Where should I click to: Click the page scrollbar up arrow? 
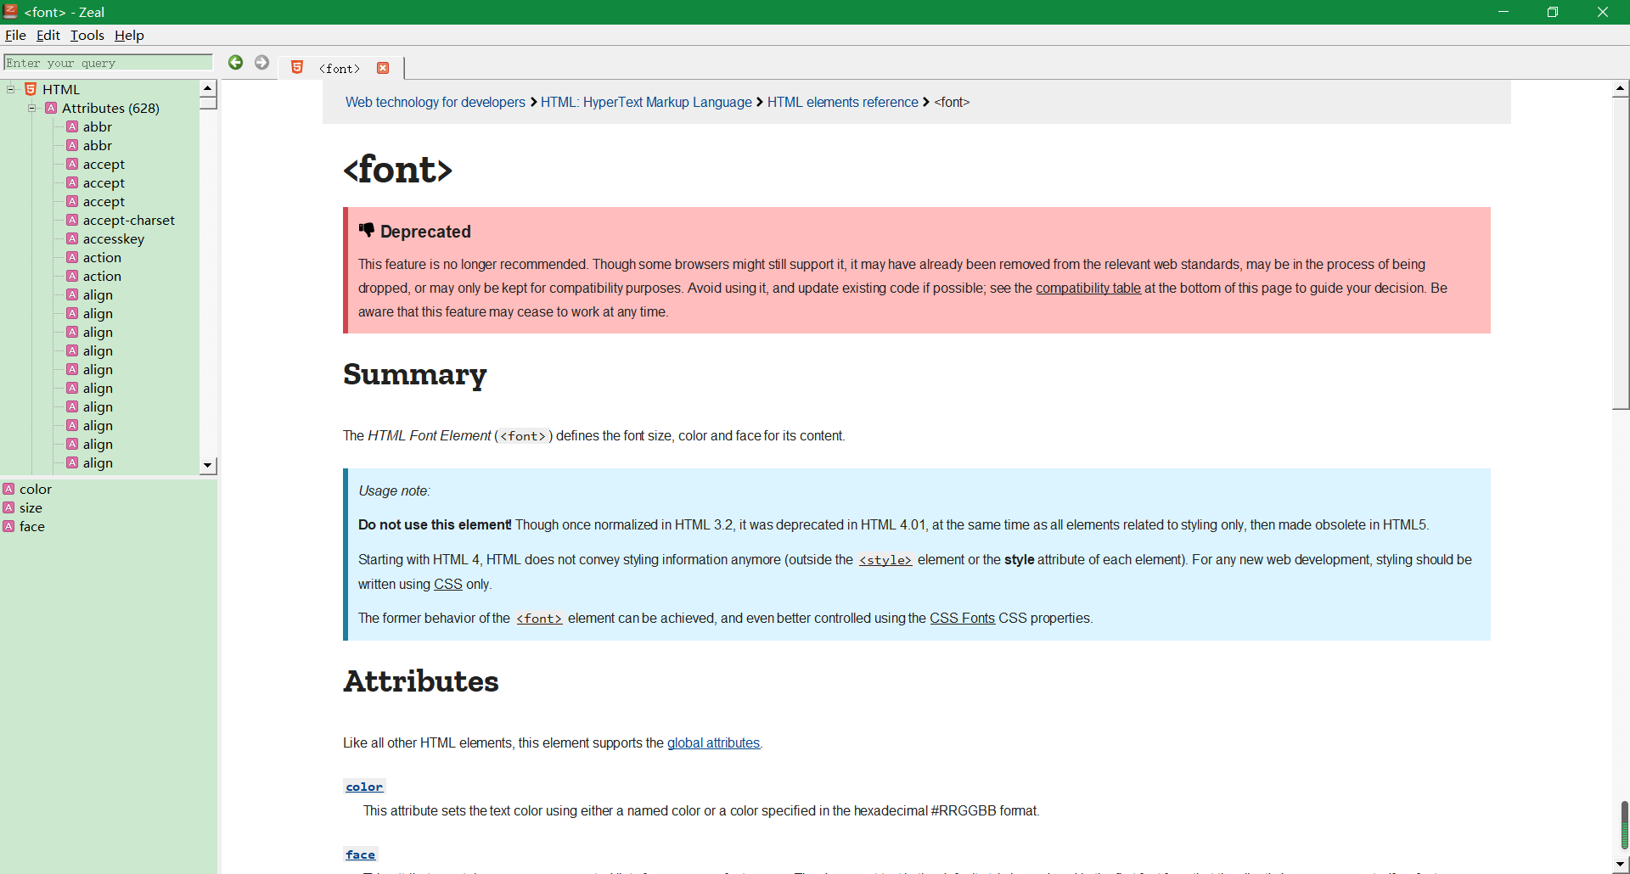1621,88
